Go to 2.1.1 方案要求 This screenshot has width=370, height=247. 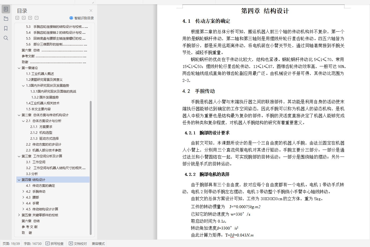[x=41, y=127]
